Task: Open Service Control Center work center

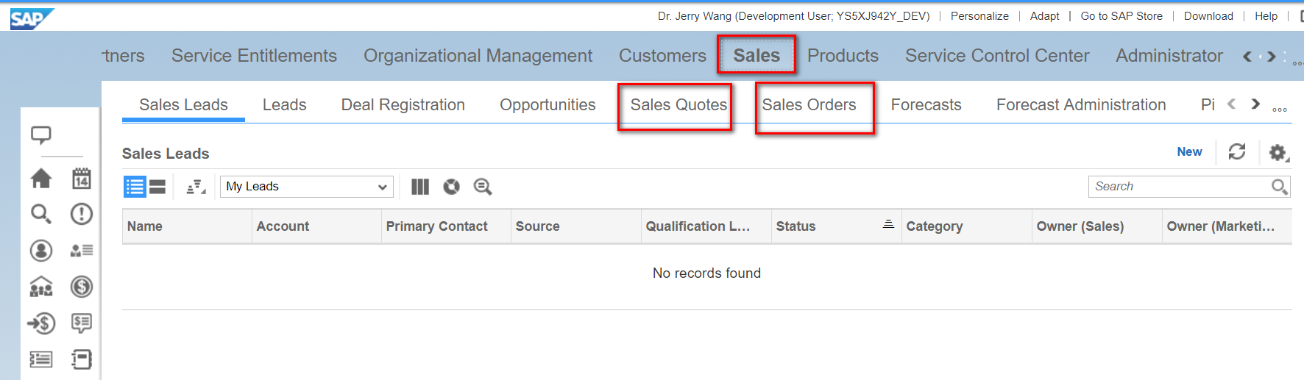Action: tap(997, 55)
